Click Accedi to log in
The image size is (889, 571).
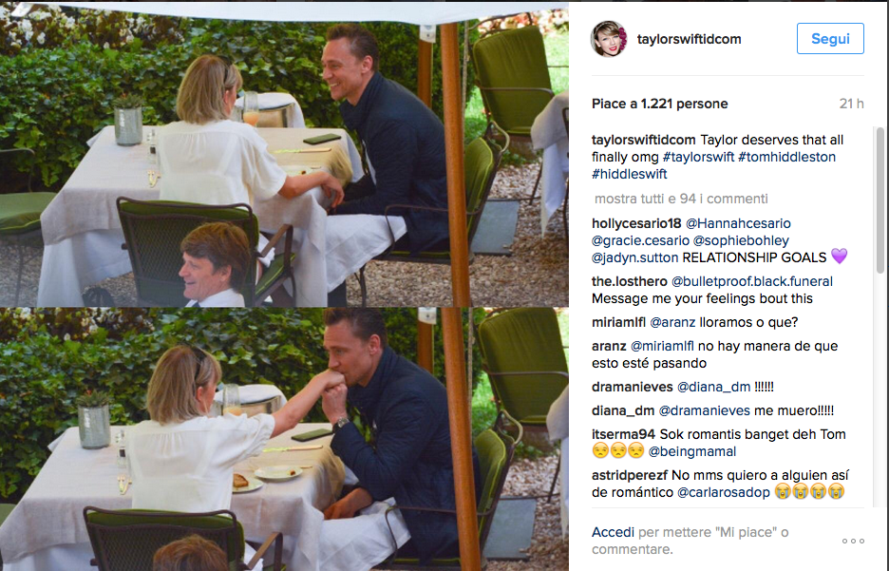click(x=613, y=532)
